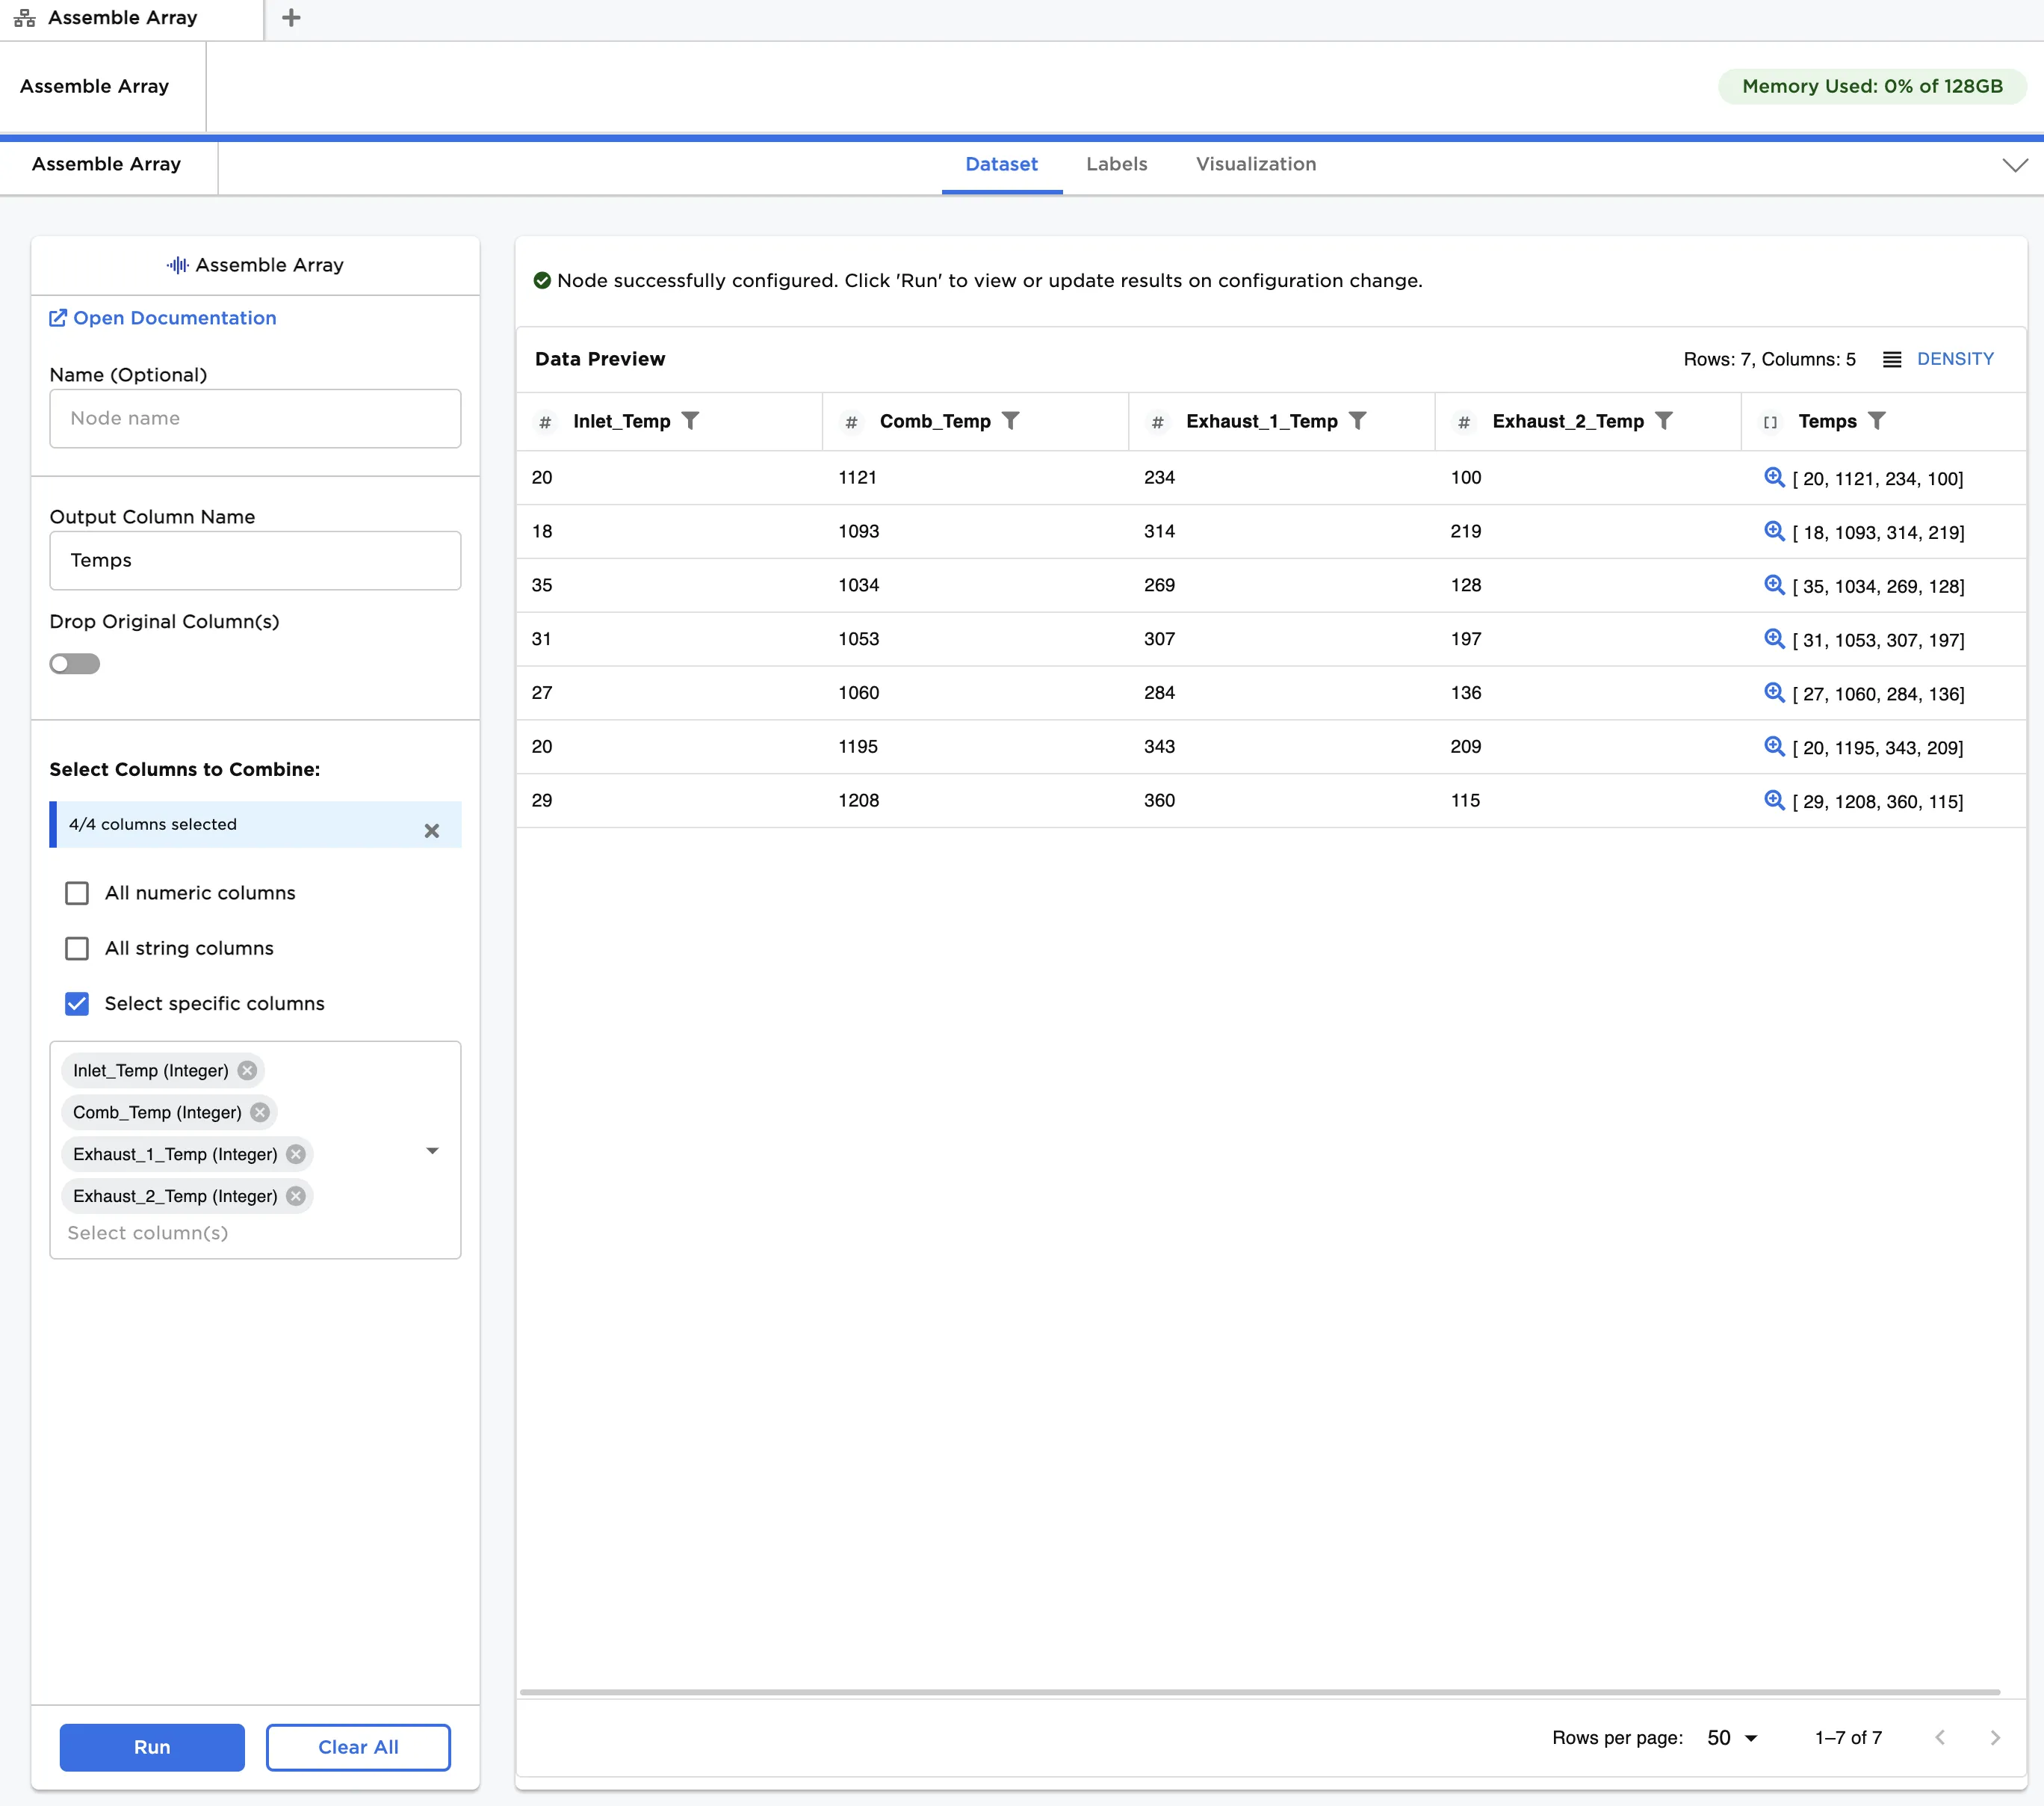
Task: Click the Run button
Action: (152, 1747)
